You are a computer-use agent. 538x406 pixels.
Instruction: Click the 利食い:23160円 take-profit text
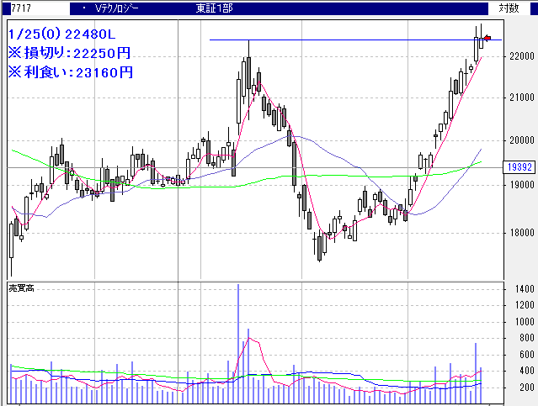click(x=69, y=71)
